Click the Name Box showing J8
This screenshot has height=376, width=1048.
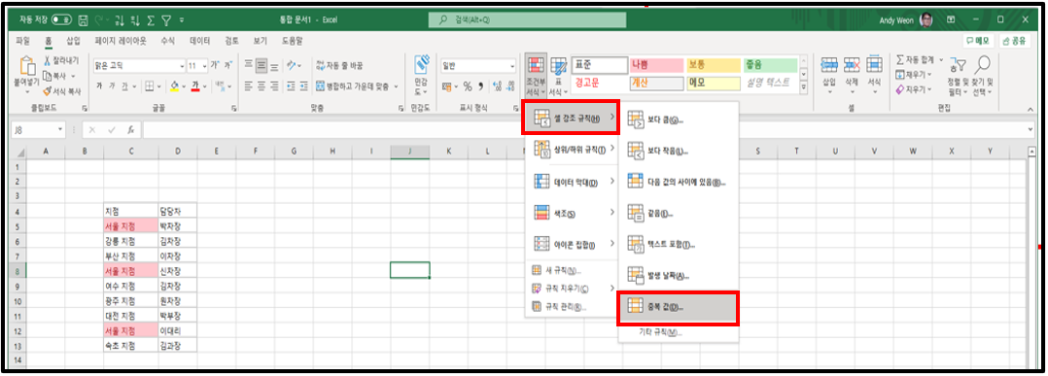click(x=37, y=130)
